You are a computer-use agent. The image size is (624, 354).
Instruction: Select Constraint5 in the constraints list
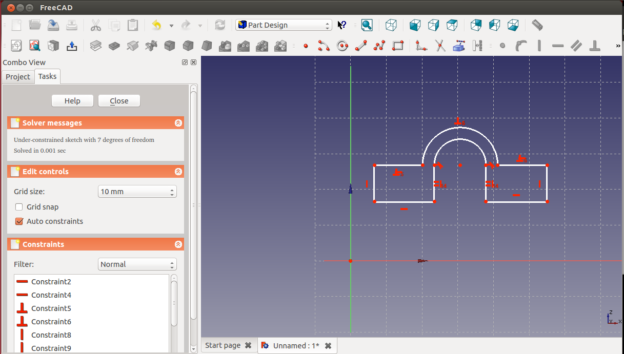pos(51,308)
